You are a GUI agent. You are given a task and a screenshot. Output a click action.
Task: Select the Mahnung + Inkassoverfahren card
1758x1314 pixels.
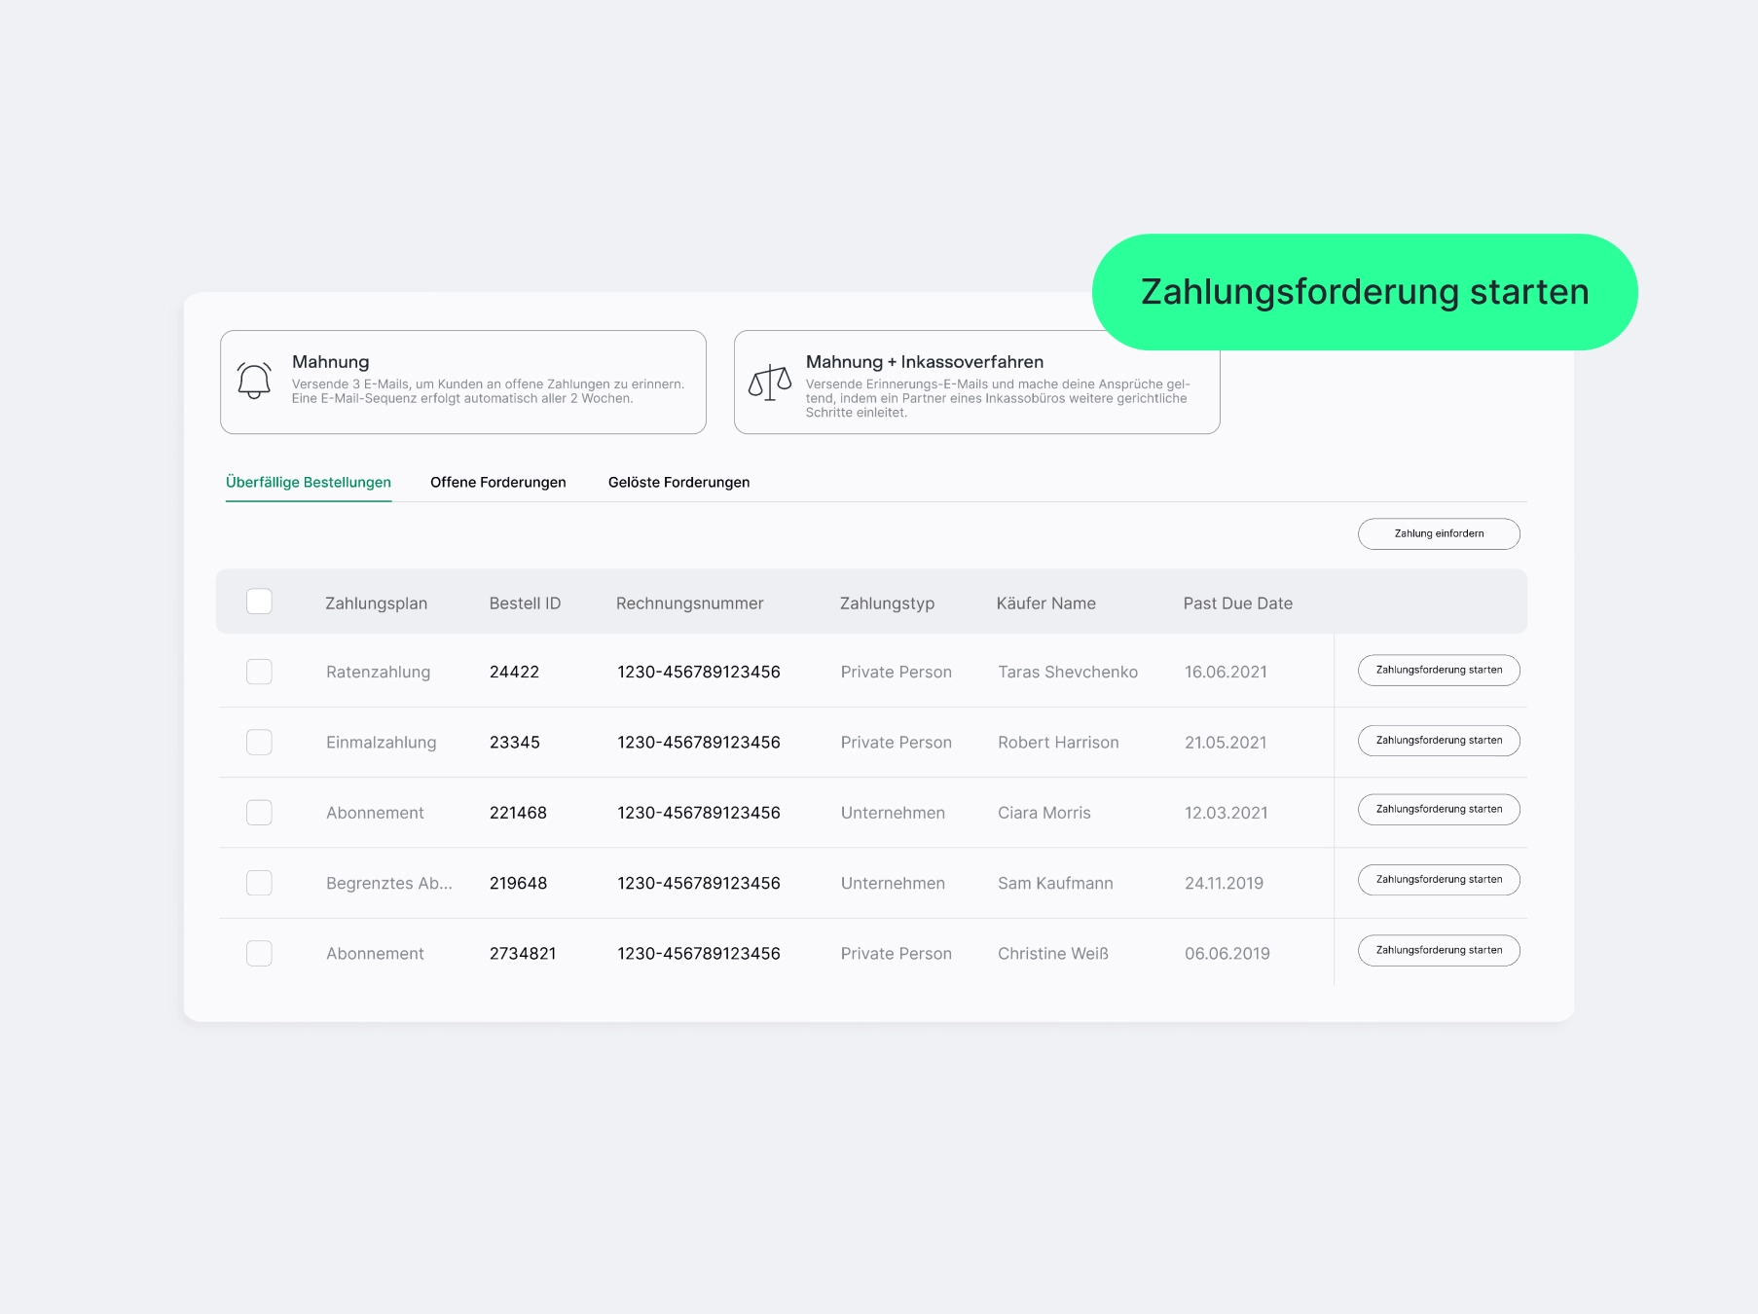coord(976,382)
